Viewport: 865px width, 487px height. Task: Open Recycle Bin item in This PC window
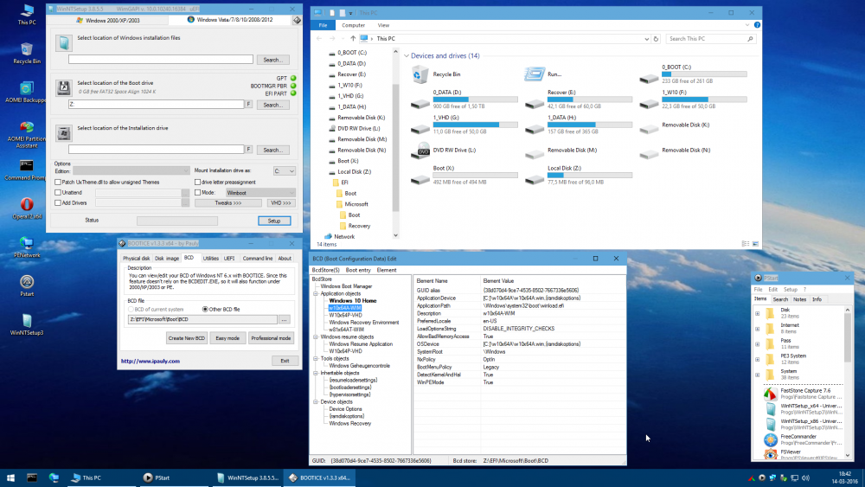click(x=436, y=74)
